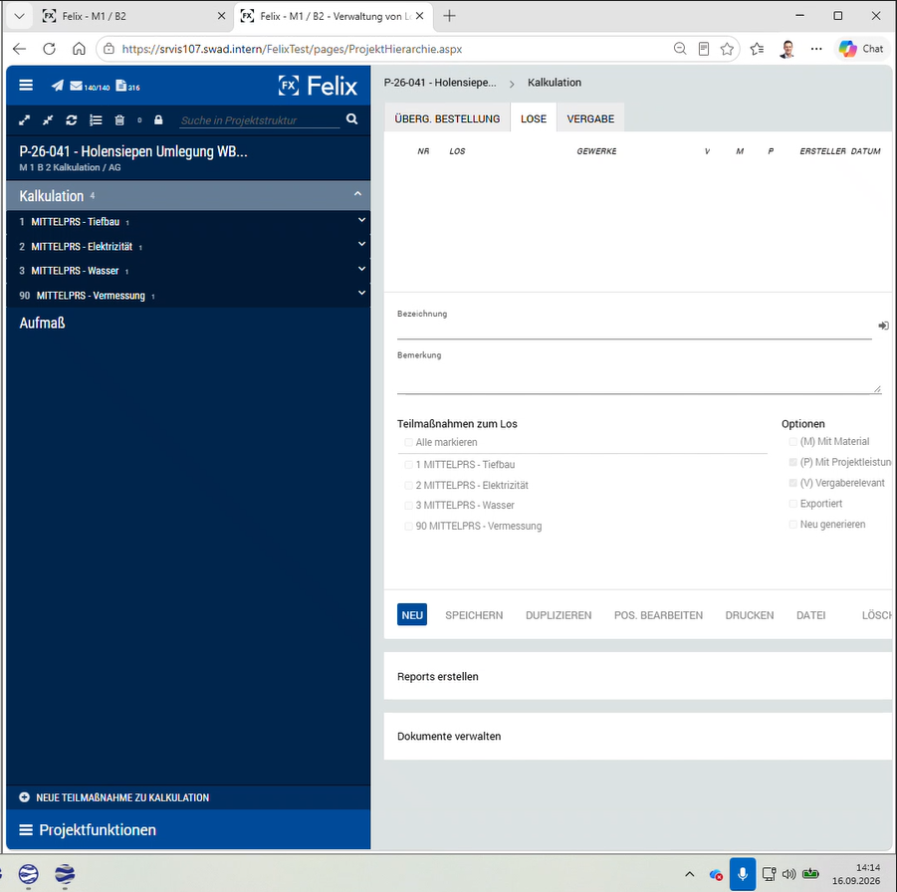
Task: Enable the (M) Mit Material option
Action: pos(792,442)
